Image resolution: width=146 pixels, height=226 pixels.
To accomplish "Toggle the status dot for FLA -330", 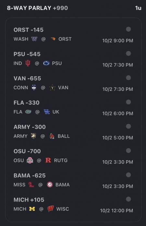I will click(128, 102).
